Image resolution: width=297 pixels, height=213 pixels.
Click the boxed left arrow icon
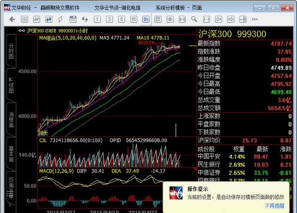pyautogui.click(x=218, y=19)
